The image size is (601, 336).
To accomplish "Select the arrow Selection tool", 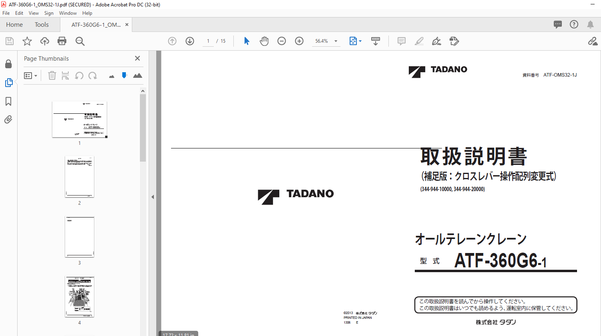I will coord(247,41).
